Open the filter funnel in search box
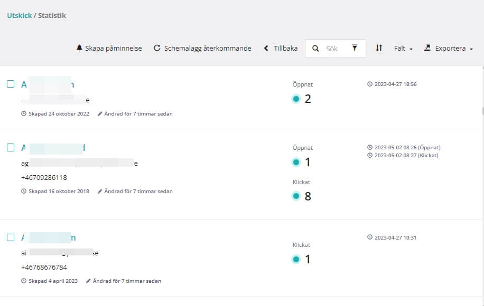Screen dimensions: 484x306 tap(355, 48)
